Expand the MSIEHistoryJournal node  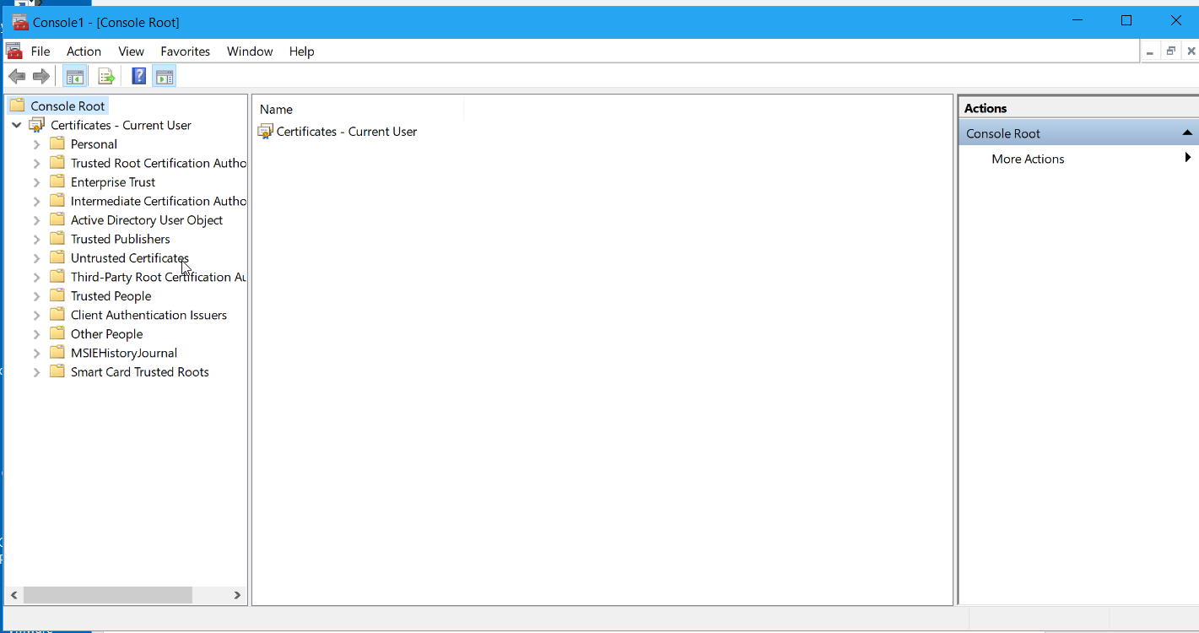point(36,353)
